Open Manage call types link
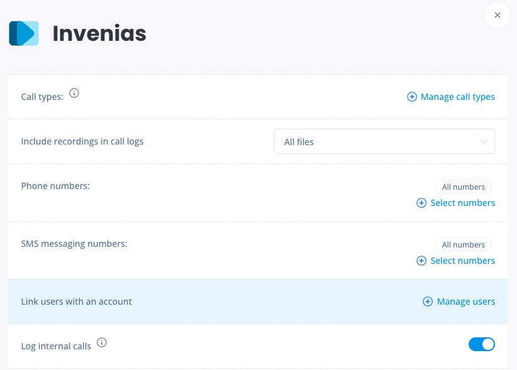517x370 pixels. tap(451, 97)
